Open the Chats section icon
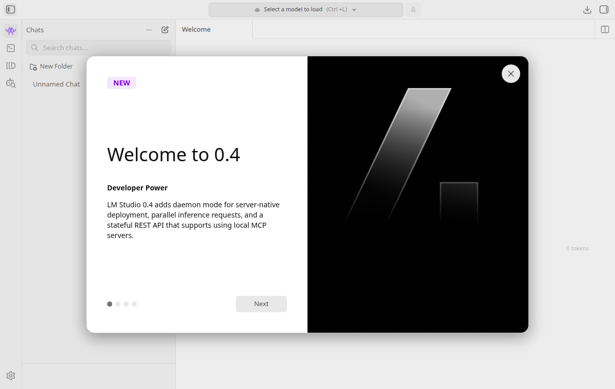The width and height of the screenshot is (615, 389). (11, 31)
